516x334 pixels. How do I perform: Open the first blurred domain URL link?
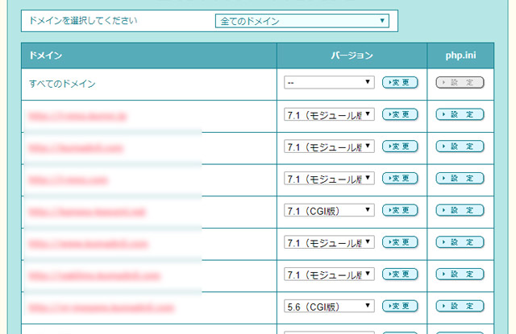77,115
